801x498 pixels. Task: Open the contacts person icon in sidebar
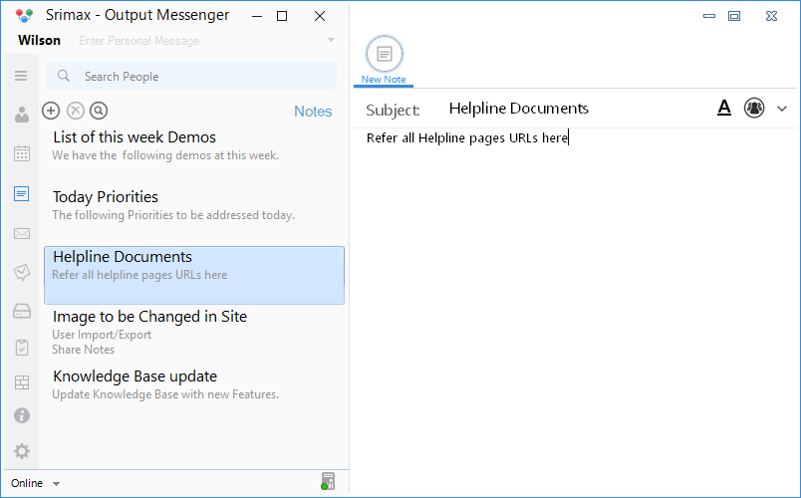(x=22, y=115)
